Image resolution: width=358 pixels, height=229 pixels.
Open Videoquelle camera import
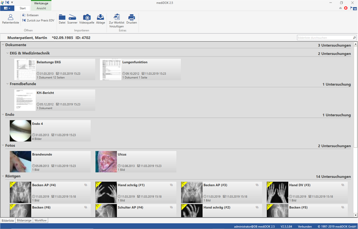coord(87,19)
